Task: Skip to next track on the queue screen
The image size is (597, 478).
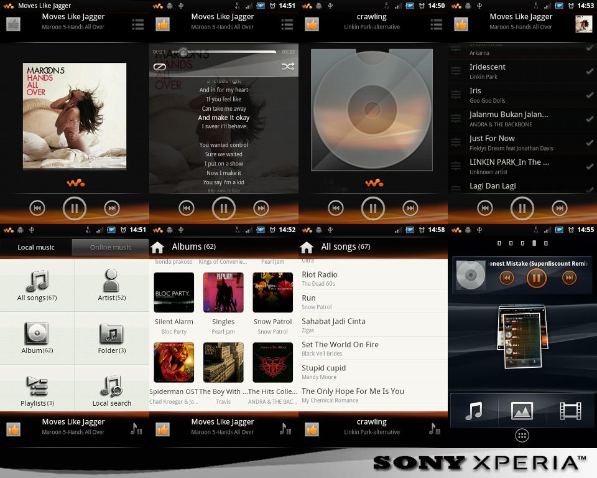Action: 560,208
